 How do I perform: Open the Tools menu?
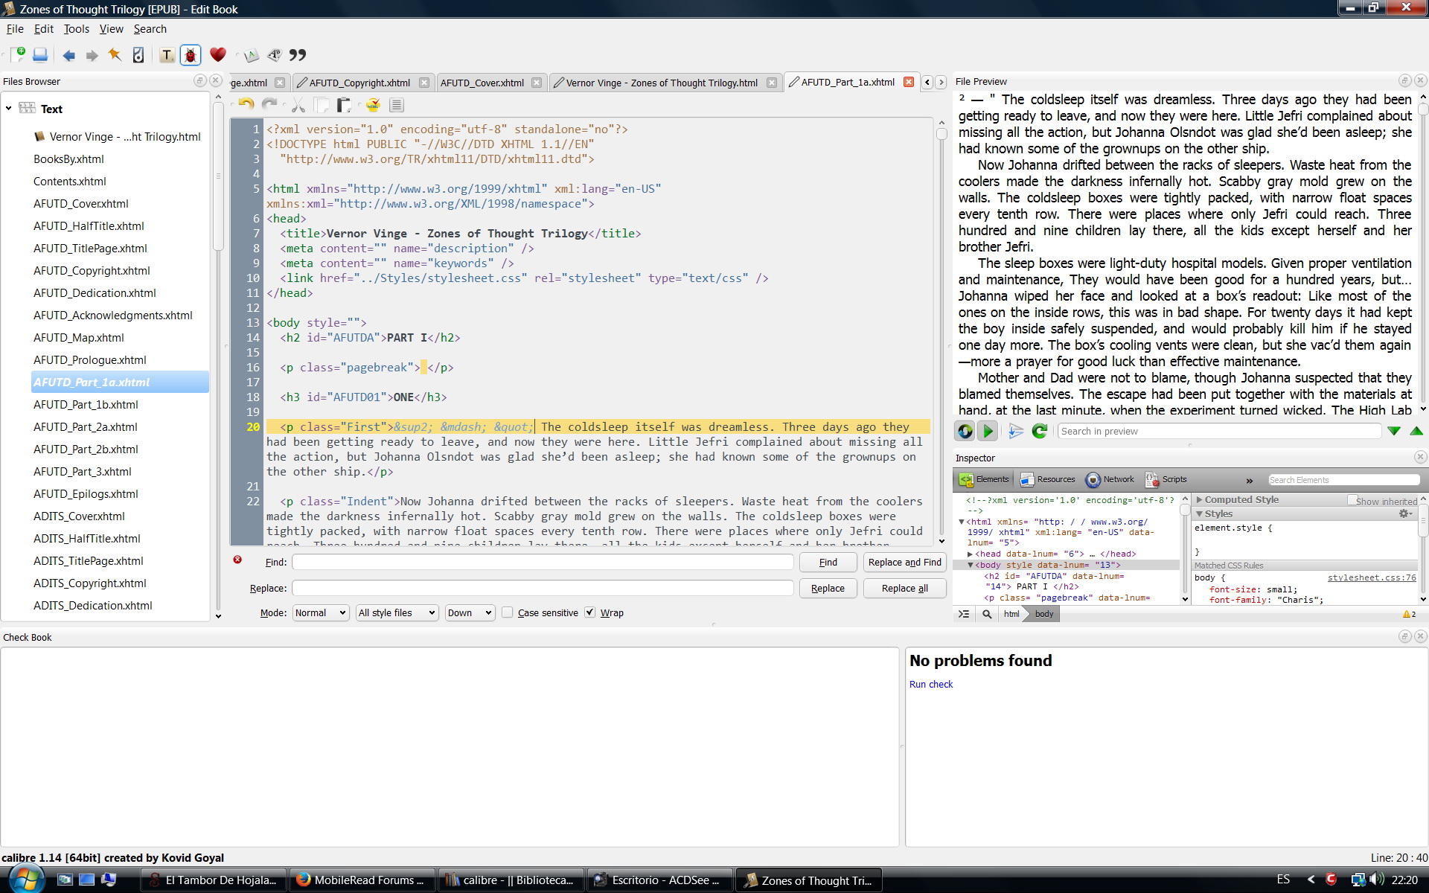point(76,29)
